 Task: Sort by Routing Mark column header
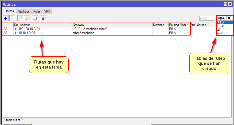pos(178,25)
